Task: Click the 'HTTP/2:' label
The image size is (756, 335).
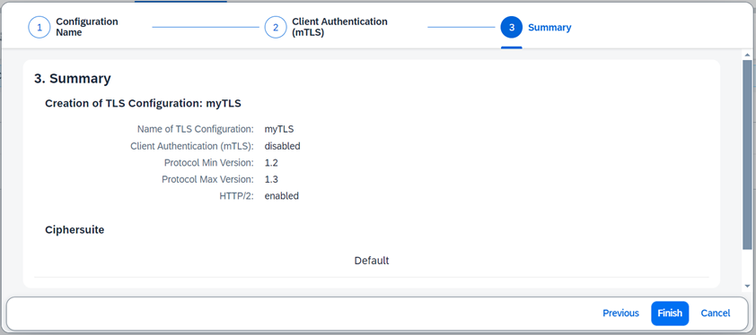Action: (236, 196)
